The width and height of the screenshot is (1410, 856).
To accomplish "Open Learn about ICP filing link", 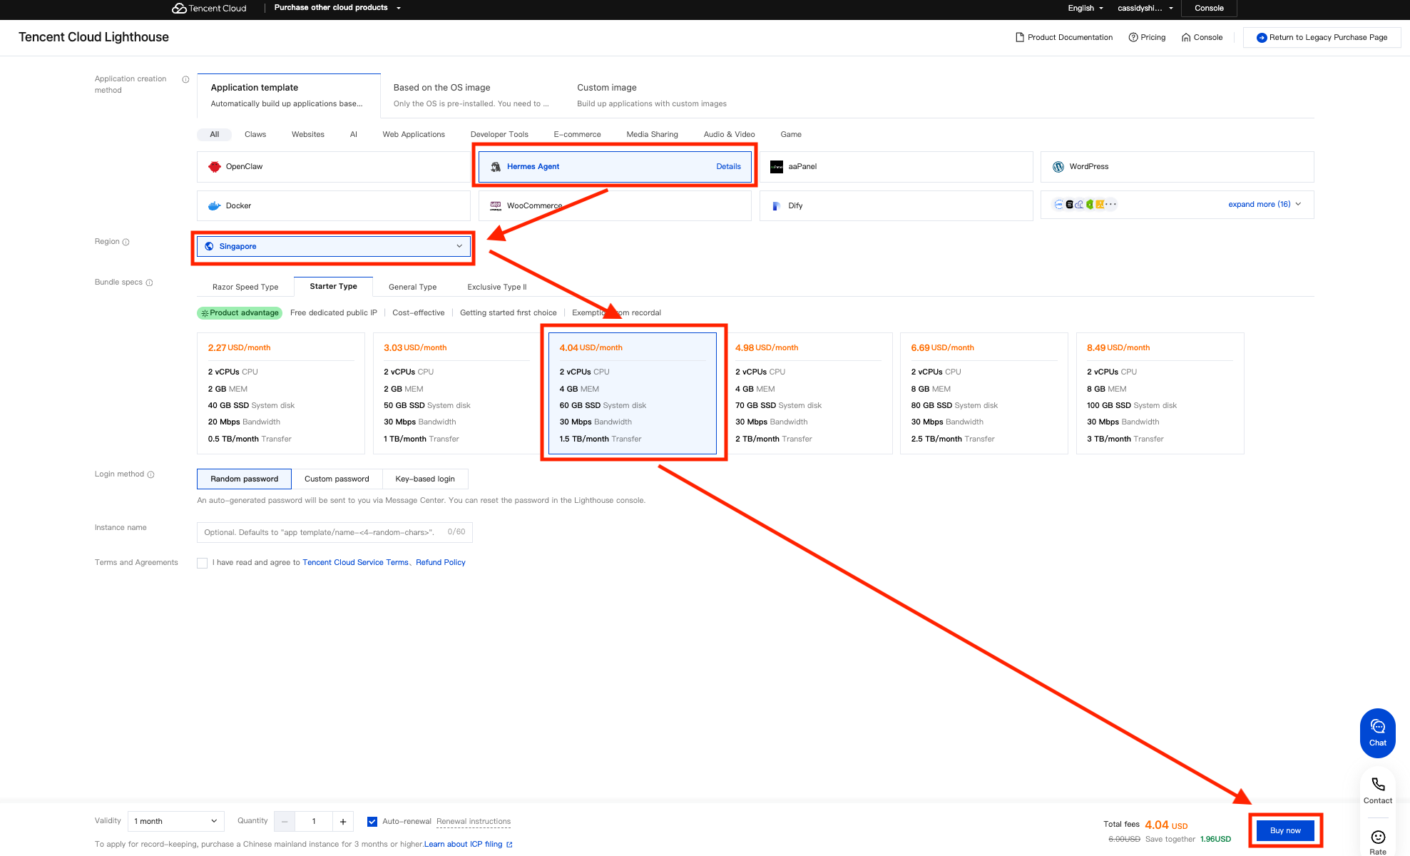I will (468, 844).
